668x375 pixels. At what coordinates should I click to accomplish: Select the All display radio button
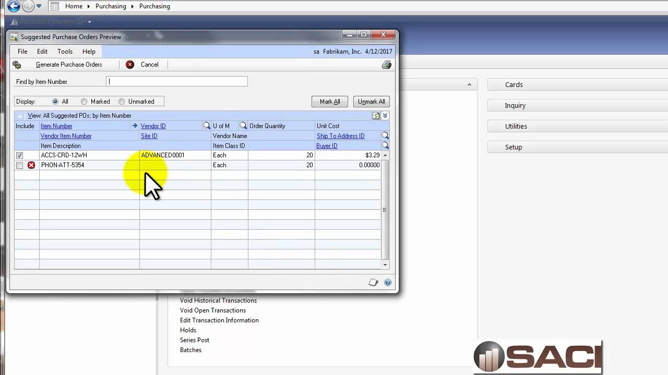[55, 102]
